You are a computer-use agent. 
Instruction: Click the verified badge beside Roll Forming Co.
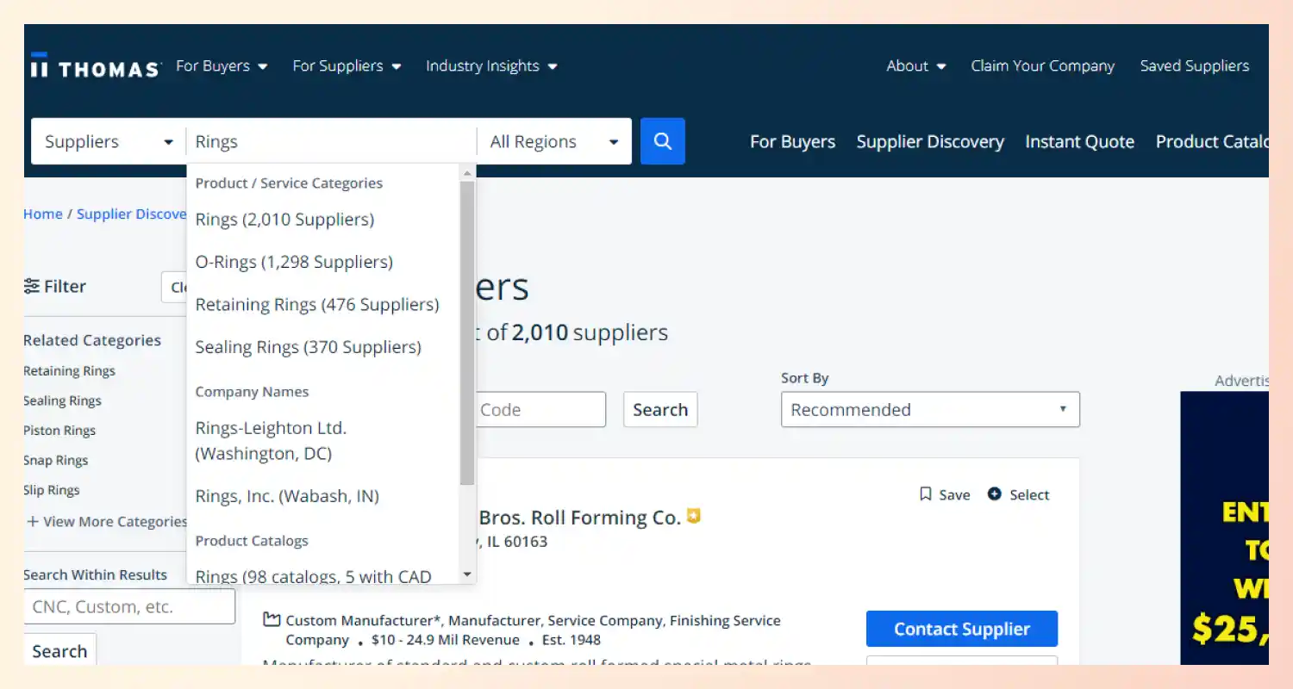[693, 517]
